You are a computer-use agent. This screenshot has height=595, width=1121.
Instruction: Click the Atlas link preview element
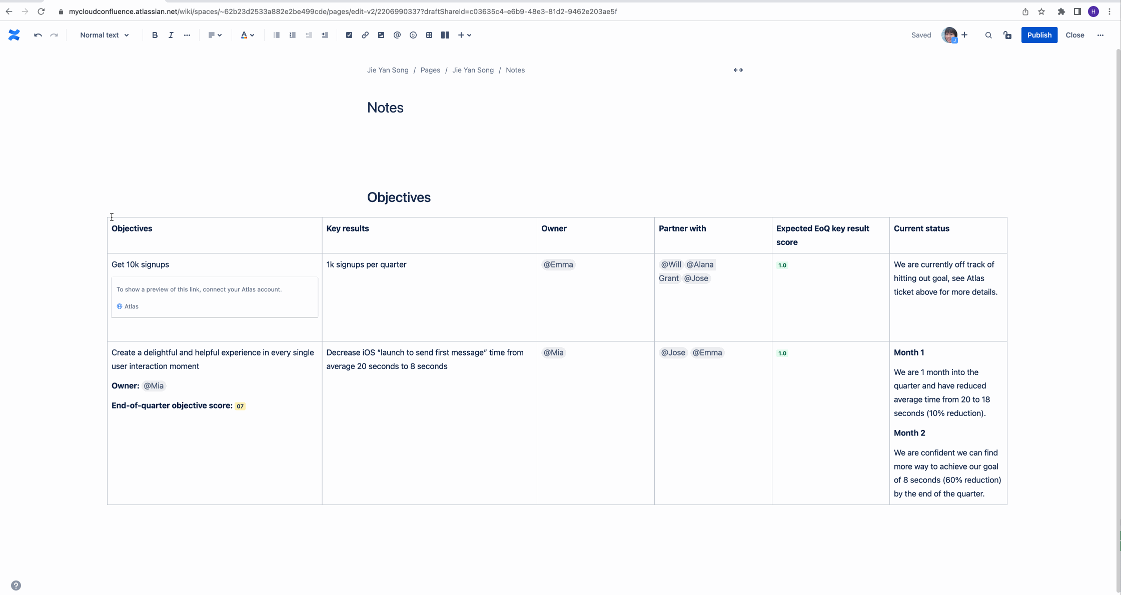pos(214,297)
